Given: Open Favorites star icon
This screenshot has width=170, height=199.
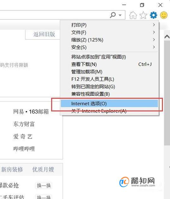Looking at the screenshot, I should pos(143,15).
